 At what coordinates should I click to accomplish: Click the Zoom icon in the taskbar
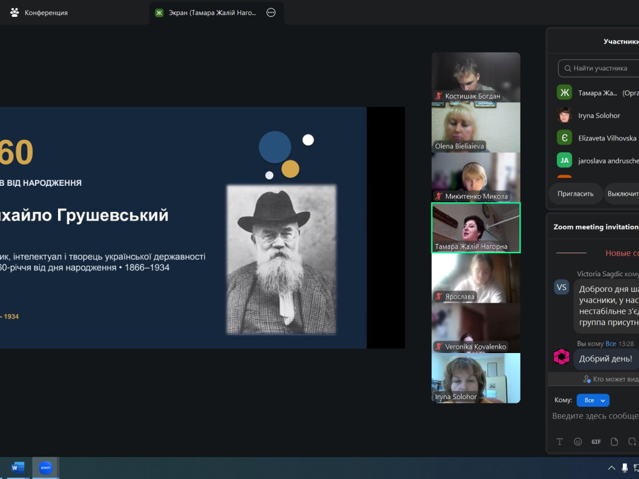[x=46, y=468]
